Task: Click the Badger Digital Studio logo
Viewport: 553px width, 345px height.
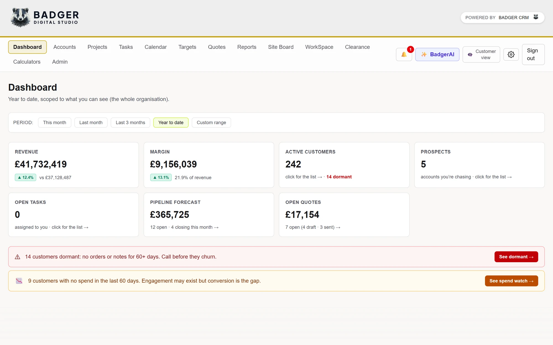Action: click(x=45, y=17)
